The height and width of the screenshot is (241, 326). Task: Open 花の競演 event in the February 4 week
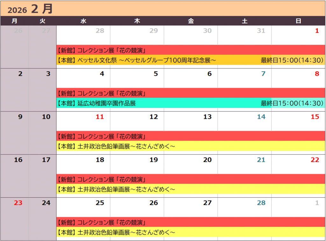click(102, 94)
